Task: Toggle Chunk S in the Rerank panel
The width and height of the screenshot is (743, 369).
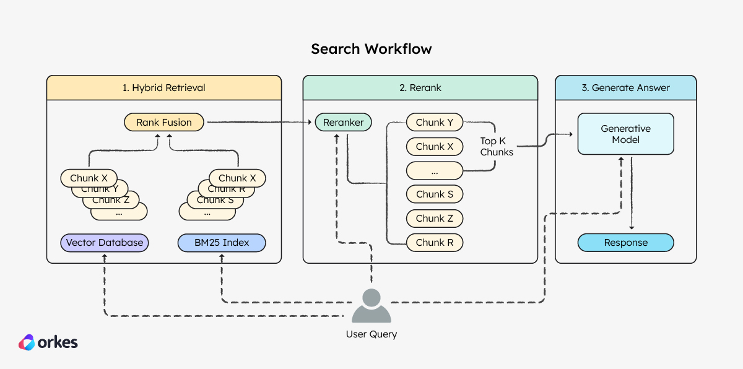Action: coord(434,194)
